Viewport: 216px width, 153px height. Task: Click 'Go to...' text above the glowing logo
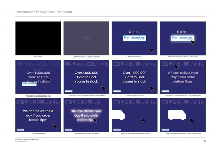pos(183,32)
